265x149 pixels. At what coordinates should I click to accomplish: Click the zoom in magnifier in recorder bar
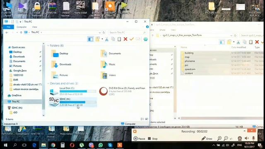pos(219,139)
